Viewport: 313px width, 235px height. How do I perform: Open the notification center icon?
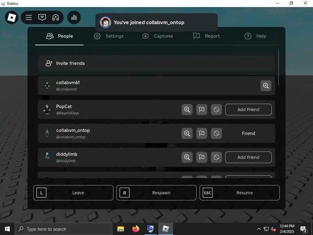304,229
